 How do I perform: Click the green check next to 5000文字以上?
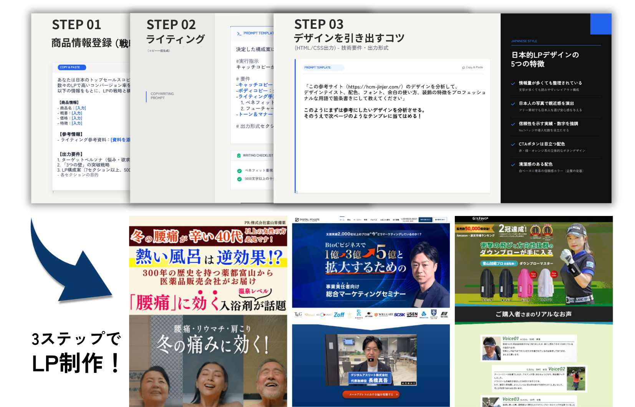pyautogui.click(x=239, y=179)
